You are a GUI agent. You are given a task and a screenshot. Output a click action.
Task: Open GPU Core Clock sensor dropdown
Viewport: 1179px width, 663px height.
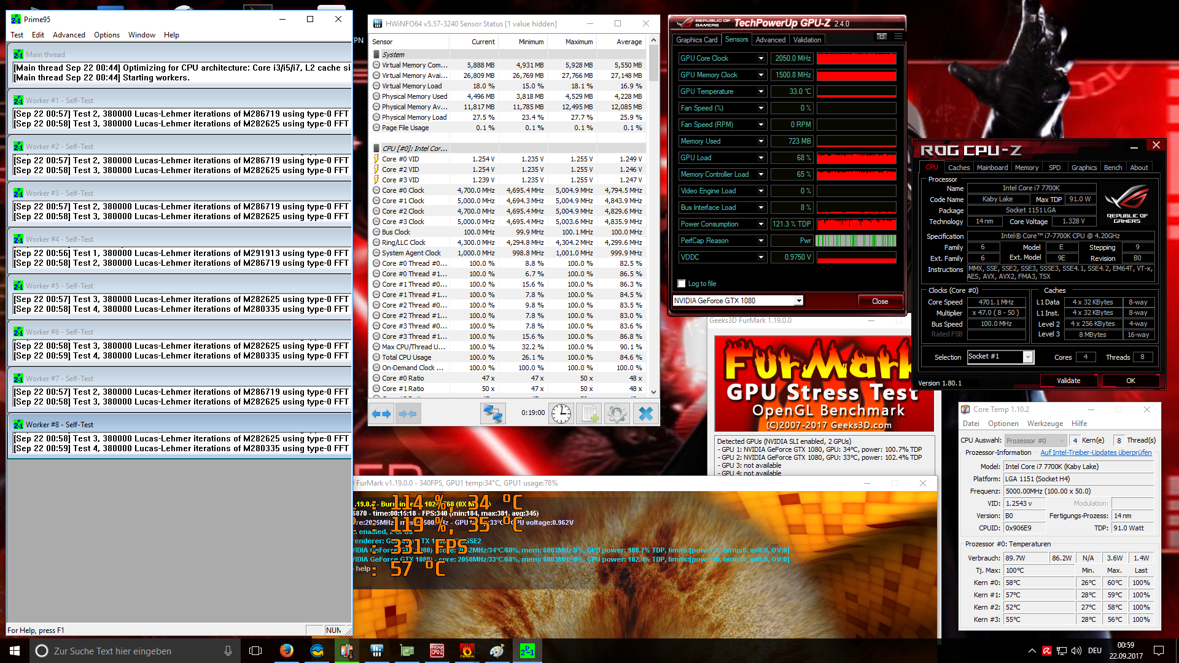pos(761,58)
